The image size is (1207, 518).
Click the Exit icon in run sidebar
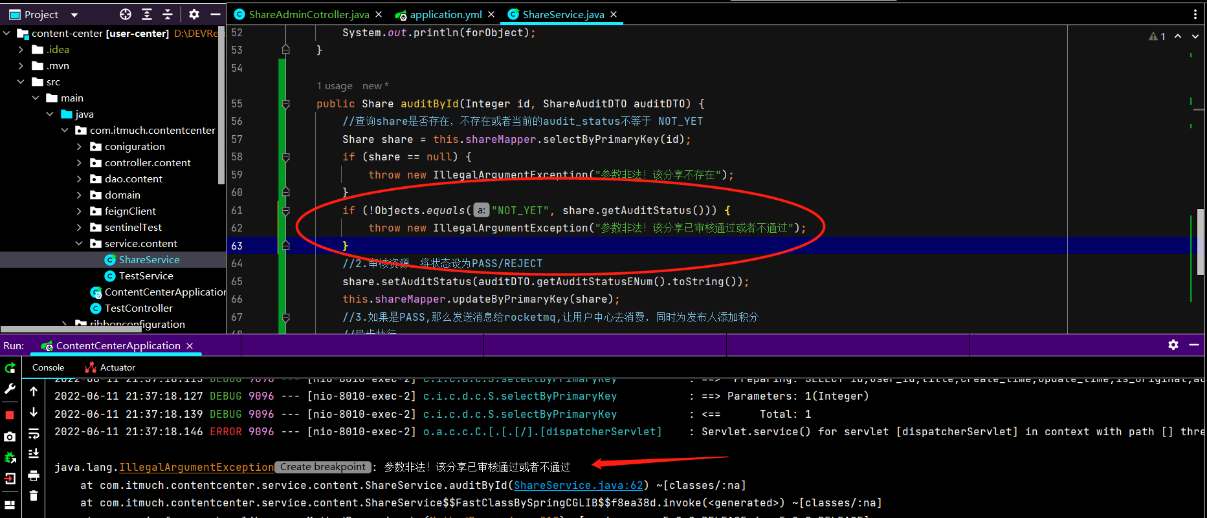[10, 479]
